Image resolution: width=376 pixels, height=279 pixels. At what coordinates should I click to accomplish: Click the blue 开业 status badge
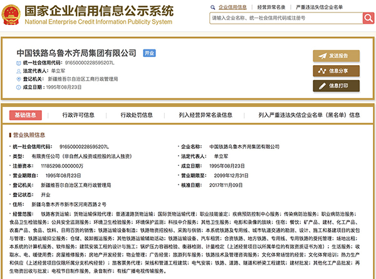(x=149, y=53)
